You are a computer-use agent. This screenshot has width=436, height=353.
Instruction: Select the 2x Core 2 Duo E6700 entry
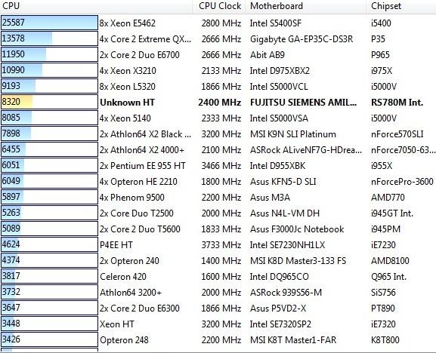coord(139,55)
